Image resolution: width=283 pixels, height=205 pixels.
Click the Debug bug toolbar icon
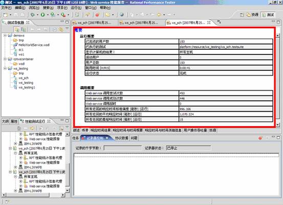33,15
